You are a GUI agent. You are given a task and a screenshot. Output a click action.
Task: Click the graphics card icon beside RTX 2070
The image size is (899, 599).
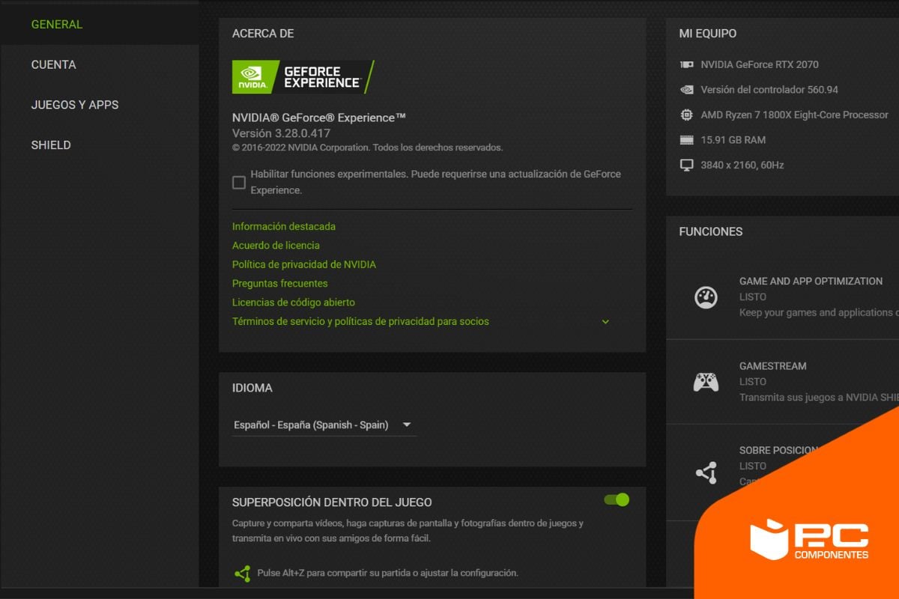pyautogui.click(x=686, y=64)
